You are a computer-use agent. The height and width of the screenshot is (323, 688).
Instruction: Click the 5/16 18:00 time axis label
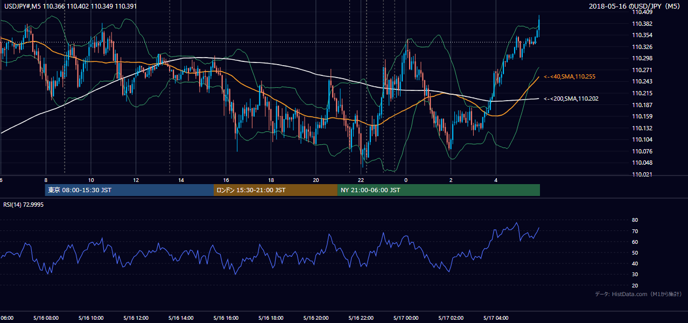click(270, 318)
